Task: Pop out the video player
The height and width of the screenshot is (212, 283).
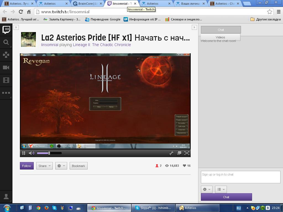Action: point(179,153)
